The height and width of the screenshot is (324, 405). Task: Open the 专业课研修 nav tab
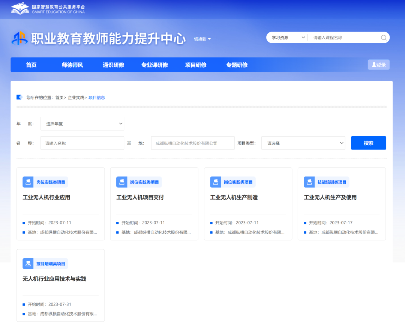click(154, 65)
